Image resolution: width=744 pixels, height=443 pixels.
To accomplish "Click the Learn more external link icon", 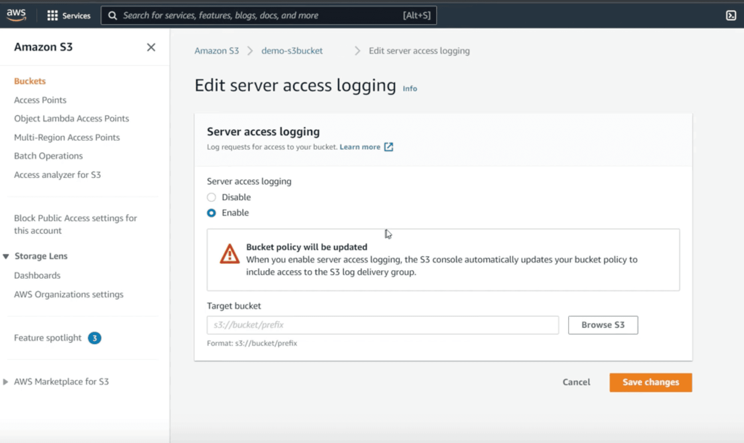I will pos(389,147).
